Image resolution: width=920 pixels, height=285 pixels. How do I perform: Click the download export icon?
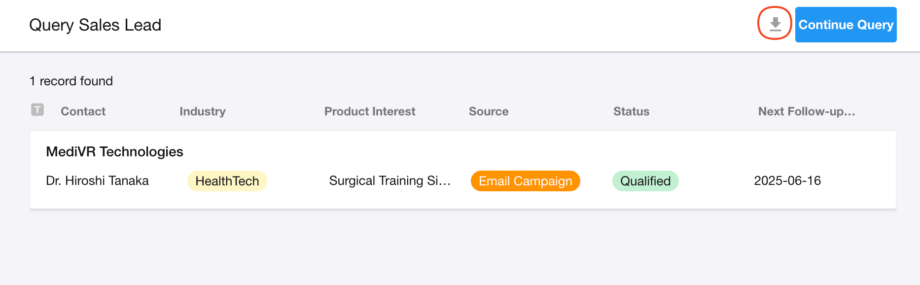tap(775, 24)
